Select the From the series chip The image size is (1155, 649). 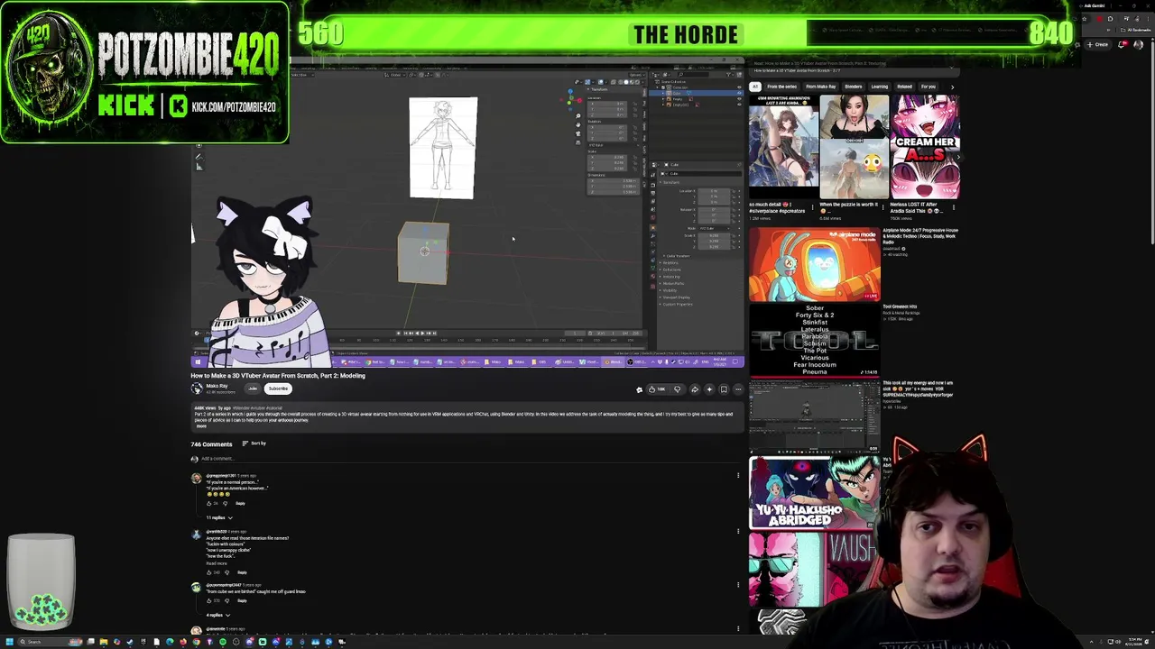(781, 87)
